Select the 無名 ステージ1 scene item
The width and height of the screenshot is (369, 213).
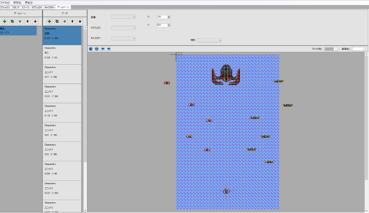18,31
